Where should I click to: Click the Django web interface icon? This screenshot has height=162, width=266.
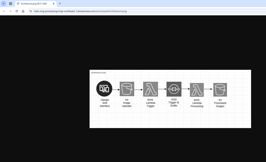104,88
